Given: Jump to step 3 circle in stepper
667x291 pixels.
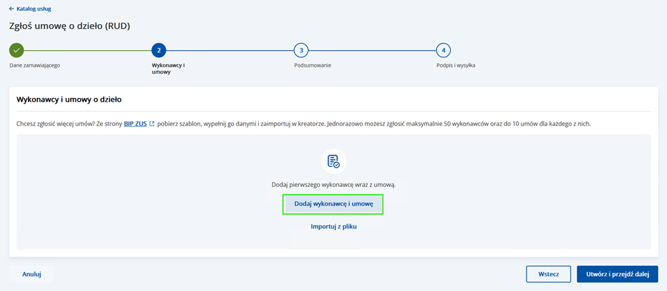Looking at the screenshot, I should (x=301, y=50).
